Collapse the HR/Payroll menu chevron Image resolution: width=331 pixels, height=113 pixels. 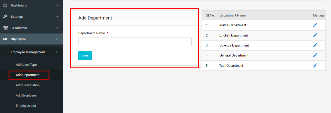tap(57, 39)
